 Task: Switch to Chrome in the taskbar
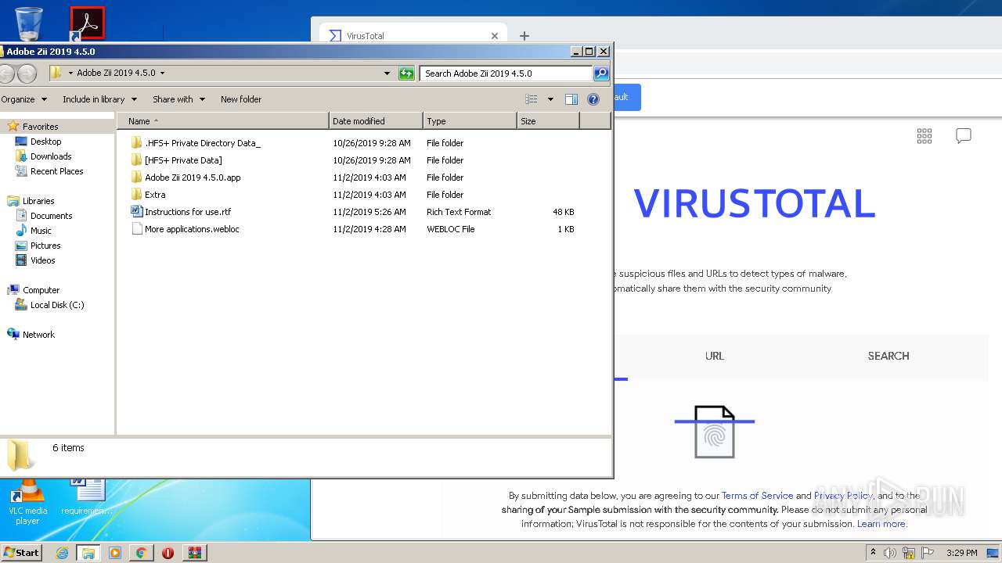(141, 553)
